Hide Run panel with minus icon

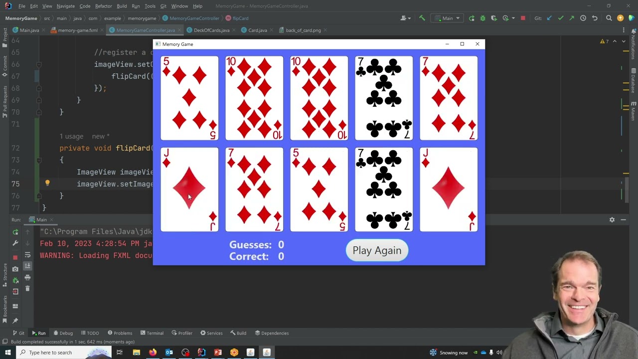(624, 220)
